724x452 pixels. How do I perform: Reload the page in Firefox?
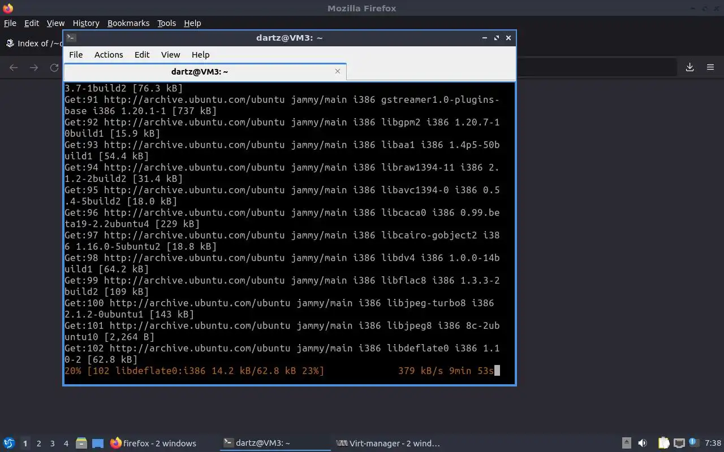(54, 68)
